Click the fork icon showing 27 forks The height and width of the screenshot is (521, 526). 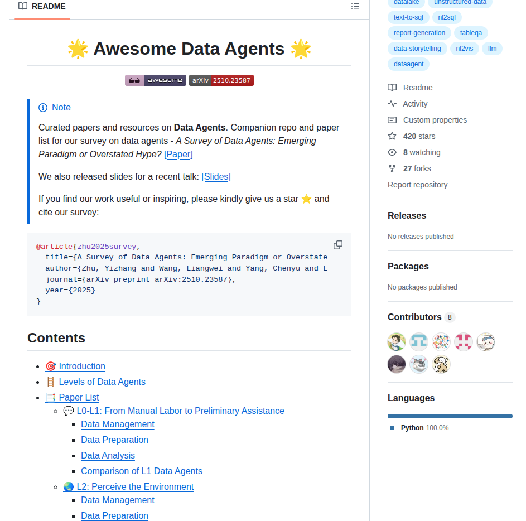pyautogui.click(x=392, y=168)
